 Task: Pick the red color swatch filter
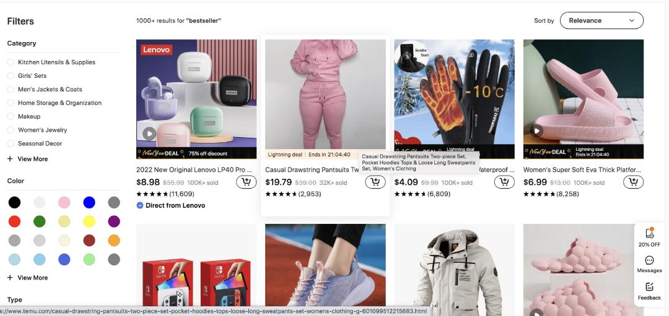tap(14, 221)
